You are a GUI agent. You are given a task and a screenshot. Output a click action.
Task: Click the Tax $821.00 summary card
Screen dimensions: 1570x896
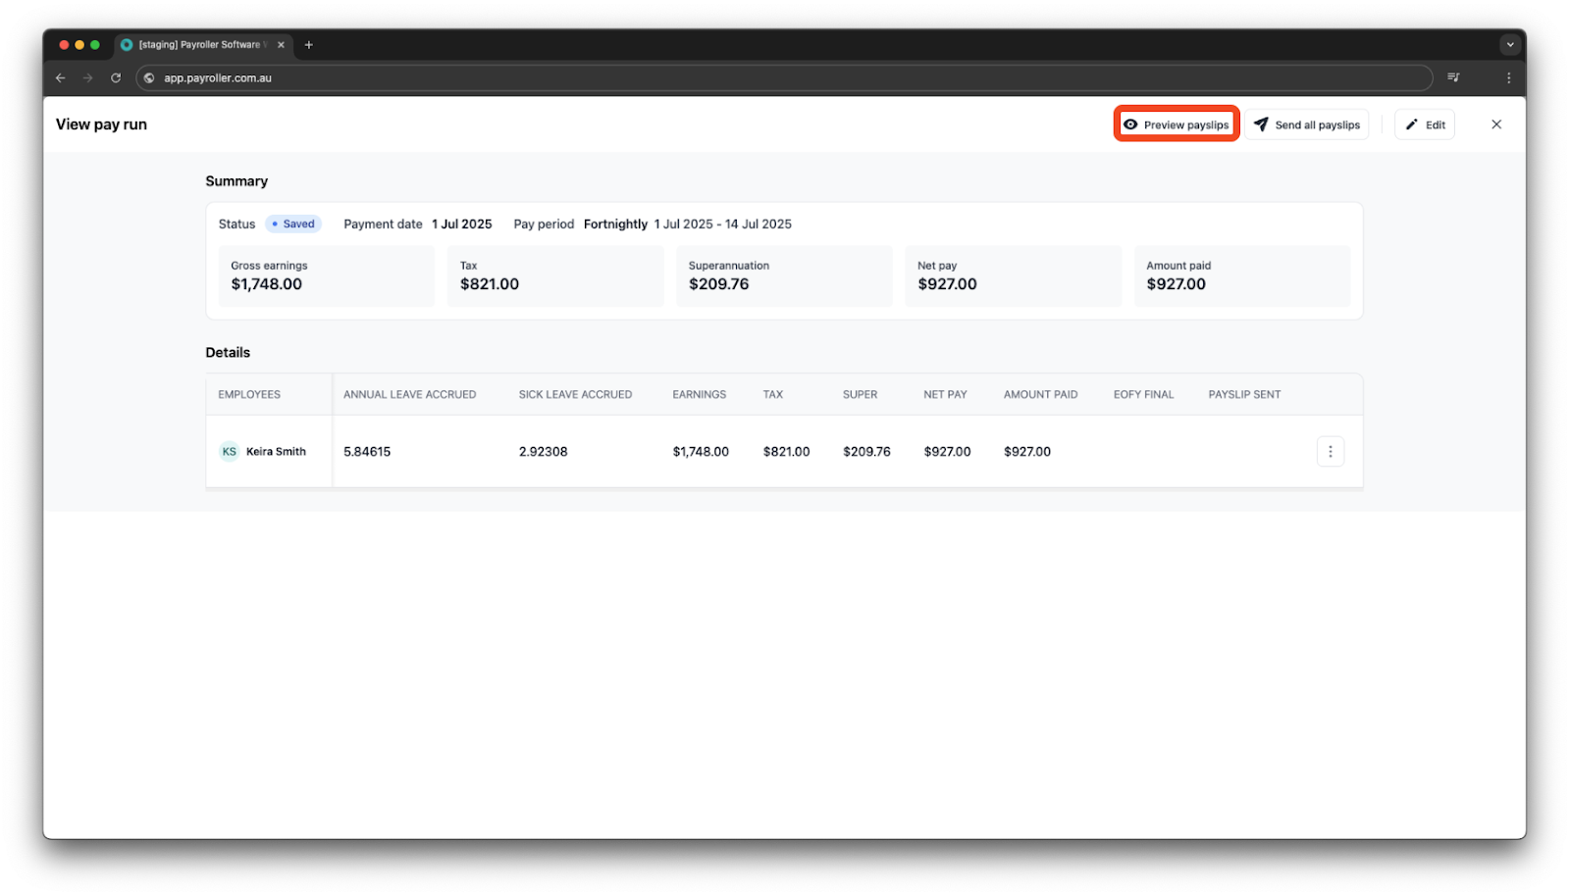point(555,276)
